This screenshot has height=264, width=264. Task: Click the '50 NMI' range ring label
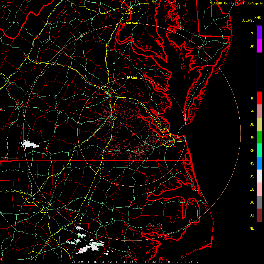pos(132,77)
